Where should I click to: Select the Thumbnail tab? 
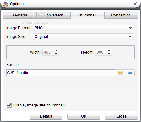click(87, 15)
